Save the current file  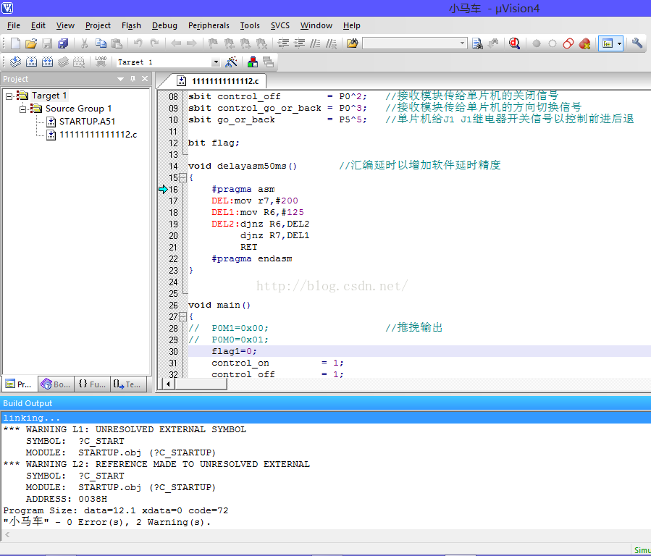pyautogui.click(x=47, y=43)
